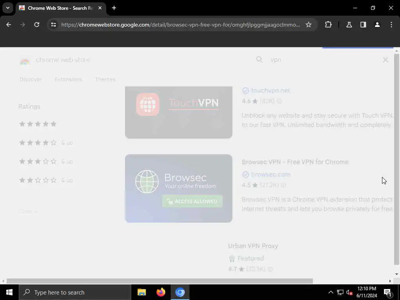Open Chrome three-dot menu

(x=391, y=25)
